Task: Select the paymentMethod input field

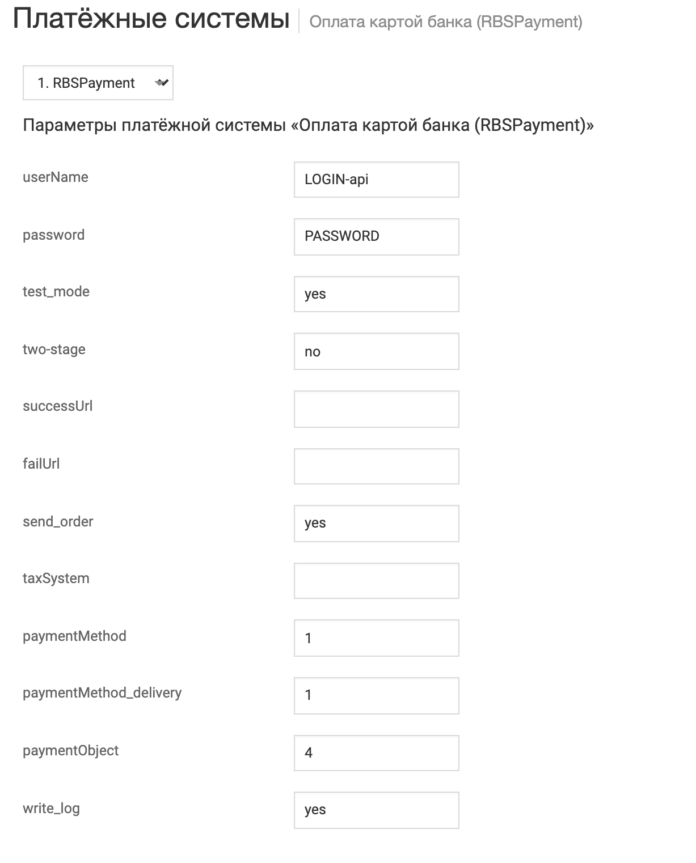Action: tap(376, 638)
